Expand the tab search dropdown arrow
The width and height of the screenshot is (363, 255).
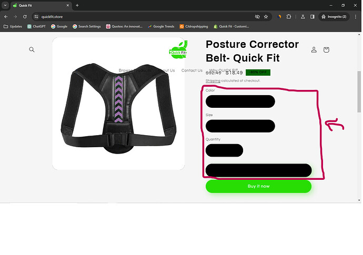point(5,5)
